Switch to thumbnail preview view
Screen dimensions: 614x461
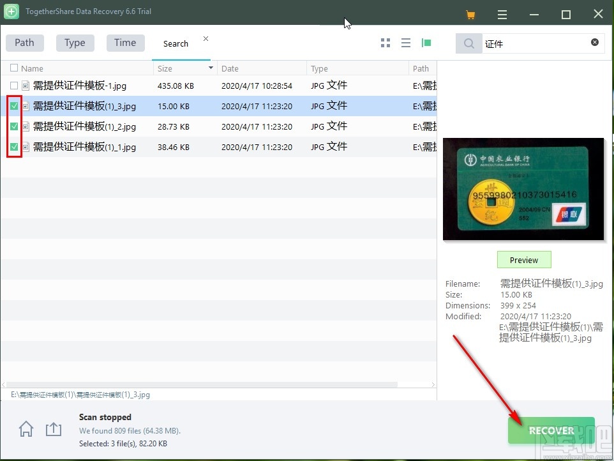click(426, 43)
